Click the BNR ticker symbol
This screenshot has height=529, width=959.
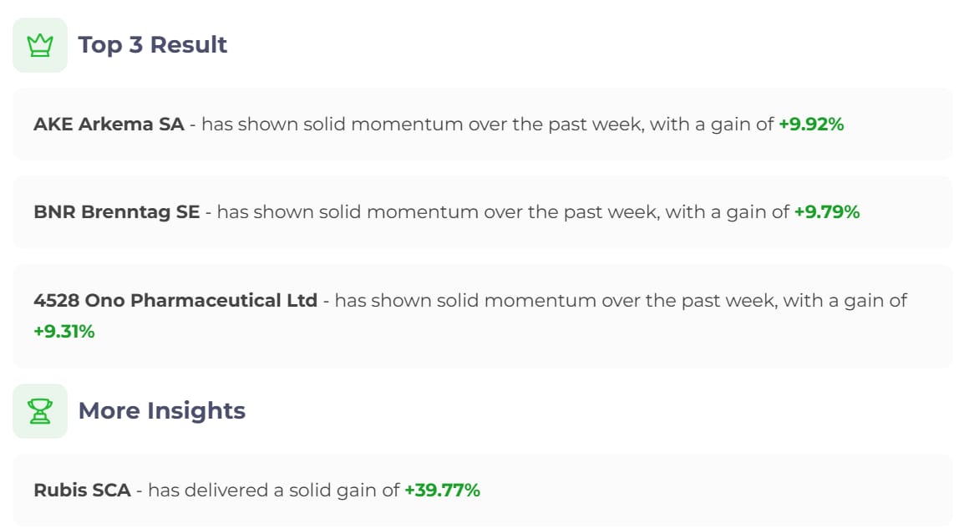tap(53, 212)
